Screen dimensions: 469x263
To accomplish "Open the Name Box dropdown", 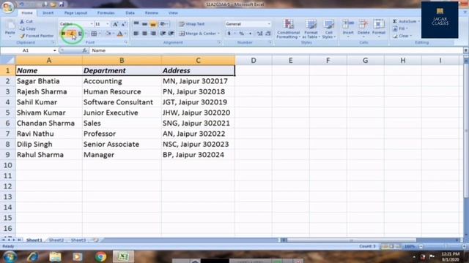I will (54, 50).
